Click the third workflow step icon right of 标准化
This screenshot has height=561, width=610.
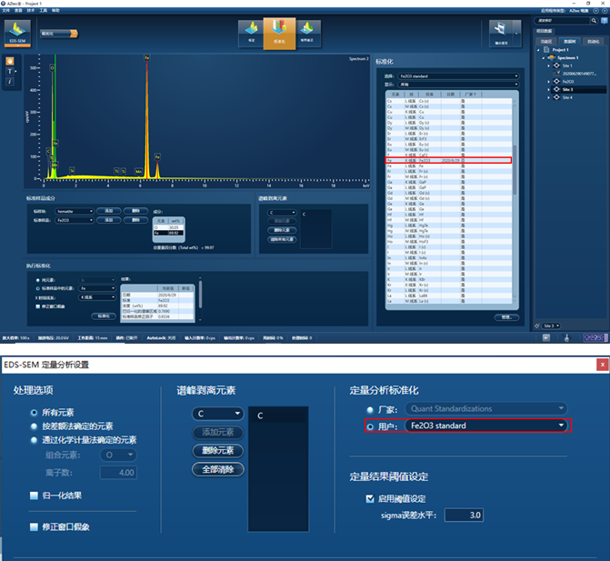(310, 35)
